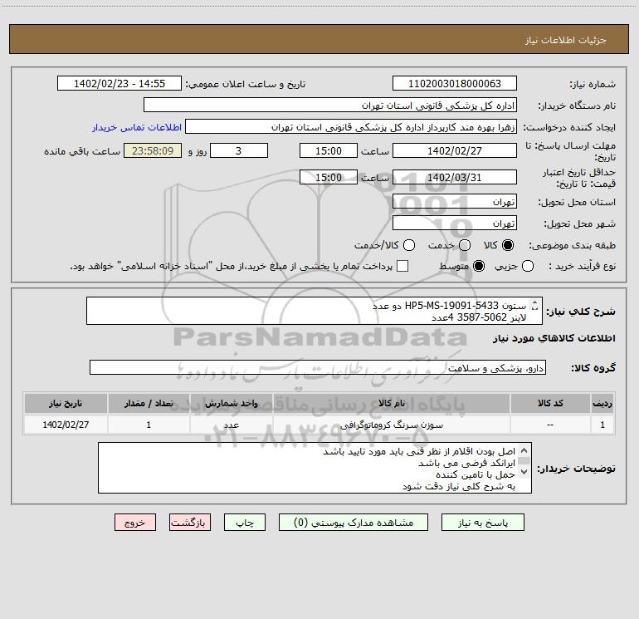Click the جزئیات اطلاعات نیاز page header
This screenshot has width=639, height=619.
tap(565, 40)
